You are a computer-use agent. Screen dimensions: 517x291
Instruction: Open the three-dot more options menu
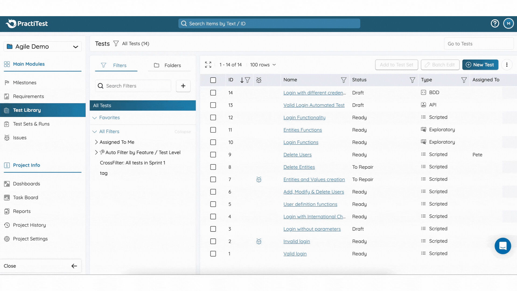pyautogui.click(x=506, y=65)
